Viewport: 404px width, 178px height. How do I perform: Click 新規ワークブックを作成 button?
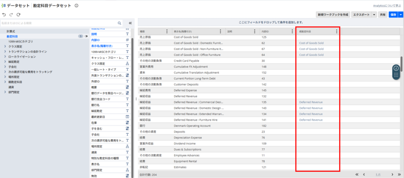[333, 15]
